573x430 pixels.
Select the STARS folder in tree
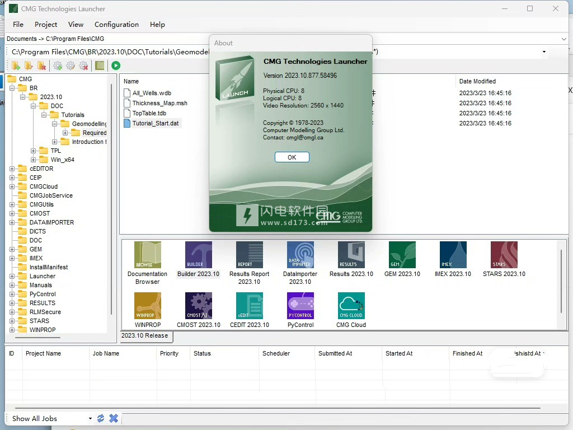pos(39,321)
